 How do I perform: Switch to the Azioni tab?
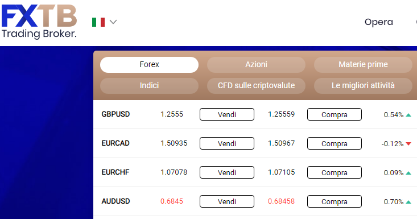[256, 65]
